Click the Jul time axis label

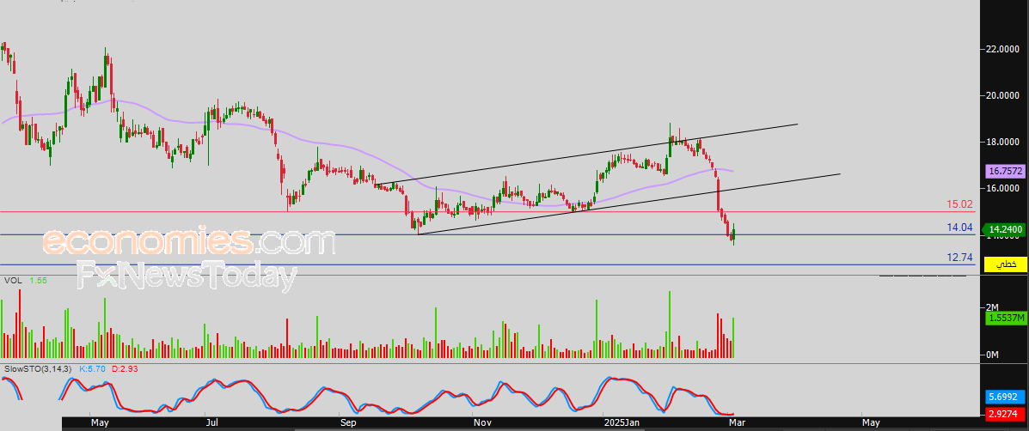[211, 423]
